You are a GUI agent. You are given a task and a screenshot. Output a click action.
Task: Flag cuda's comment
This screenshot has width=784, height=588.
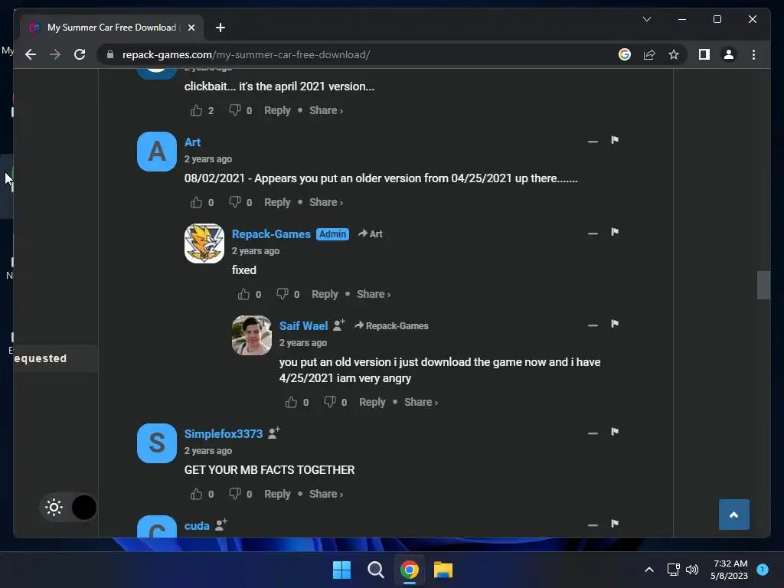click(x=615, y=524)
